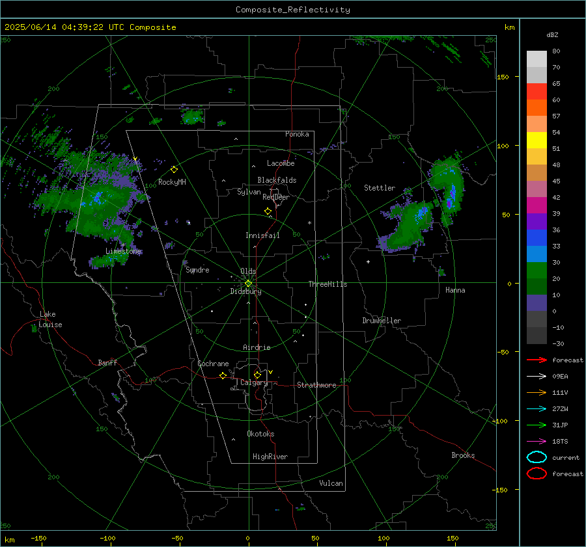Click the RedDeer city label
This screenshot has width=586, height=547.
276,197
